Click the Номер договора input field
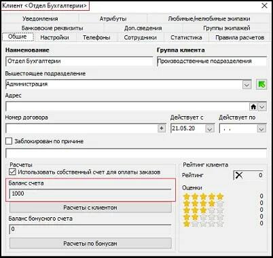The width and height of the screenshot is (273, 258). tap(81, 128)
